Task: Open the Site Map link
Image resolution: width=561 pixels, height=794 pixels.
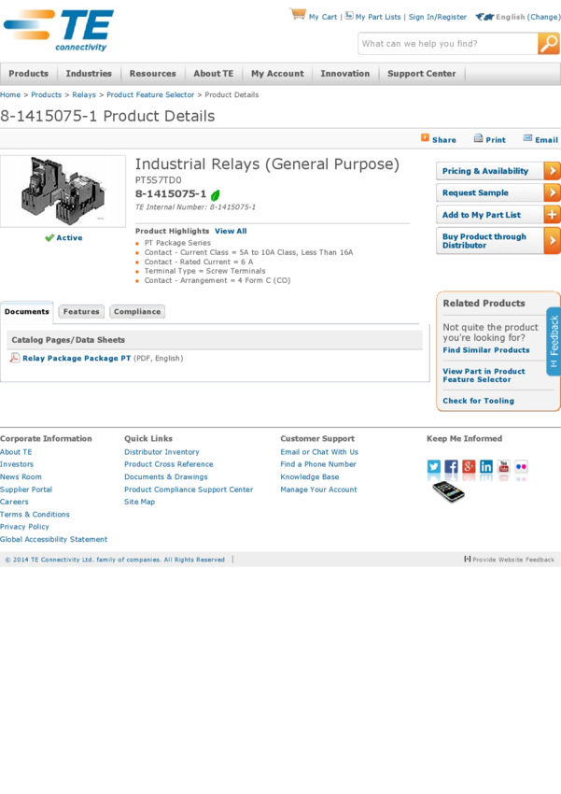Action: (x=140, y=502)
